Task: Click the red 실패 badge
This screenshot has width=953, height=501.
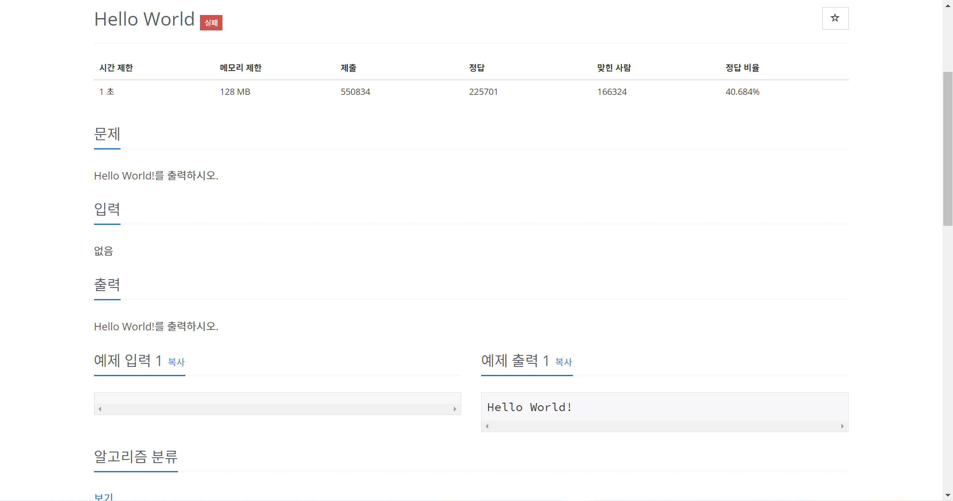Action: tap(211, 22)
